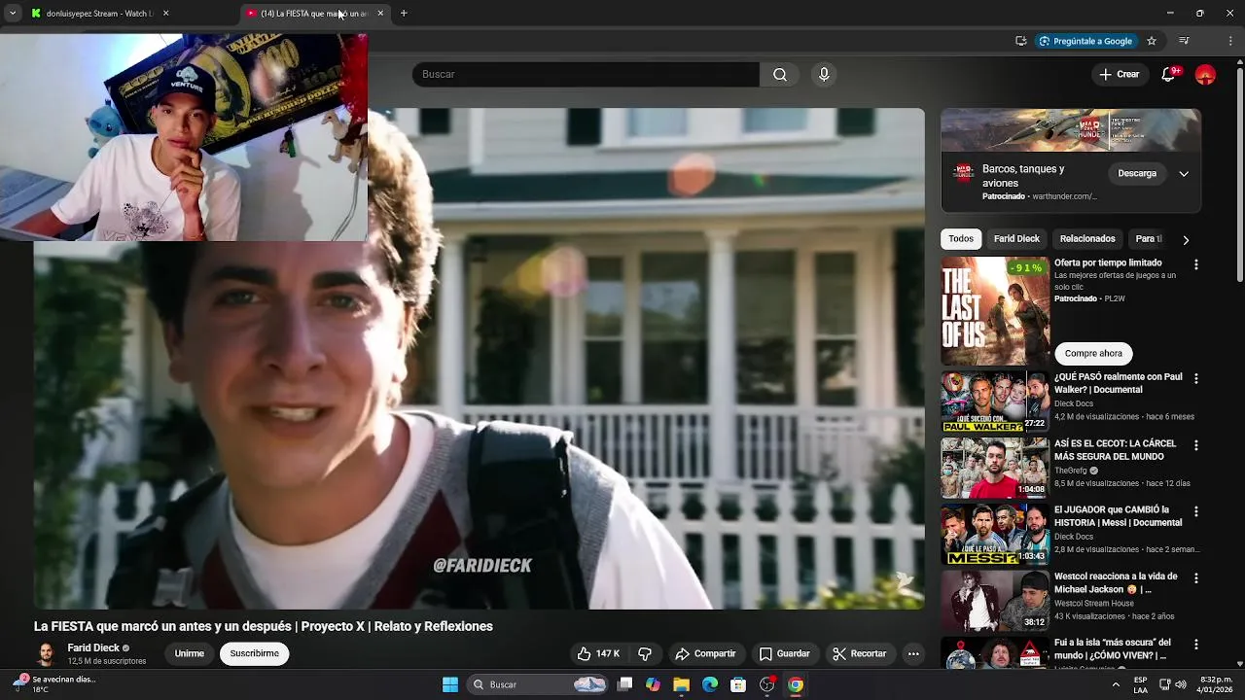1245x700 pixels.
Task: Subscribe with the Suscribirme button
Action: click(255, 654)
